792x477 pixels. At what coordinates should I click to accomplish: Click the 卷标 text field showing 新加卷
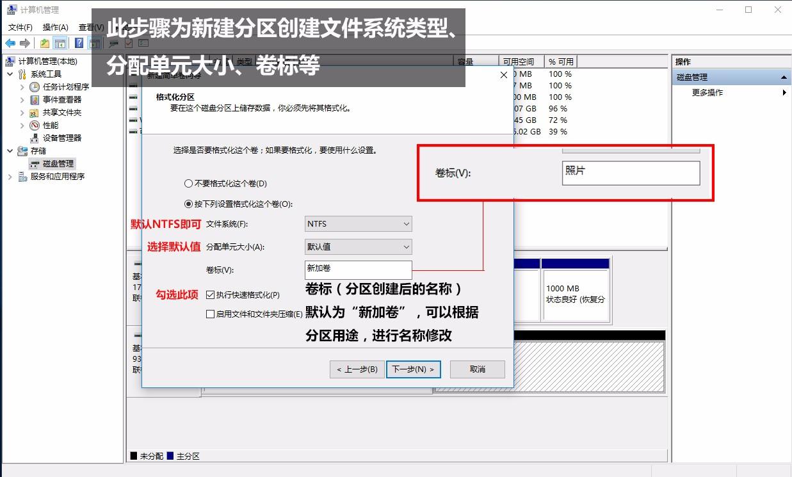point(357,270)
